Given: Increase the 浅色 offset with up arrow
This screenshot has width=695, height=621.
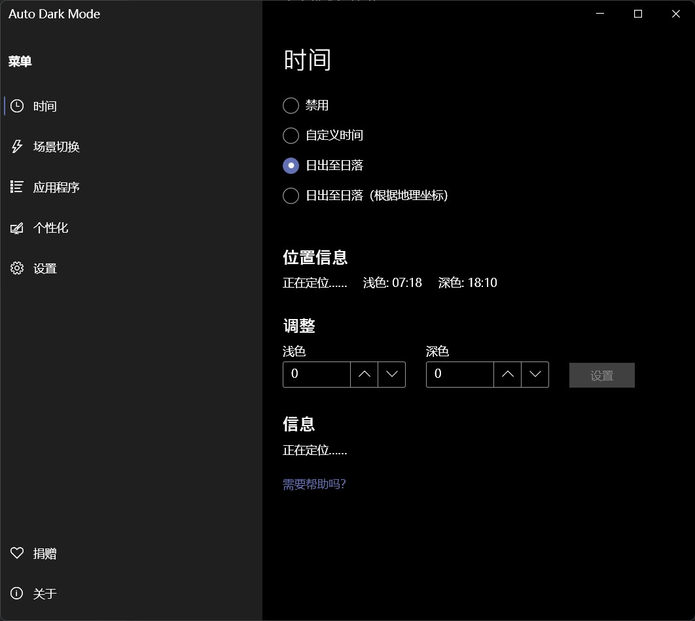Looking at the screenshot, I should (365, 375).
